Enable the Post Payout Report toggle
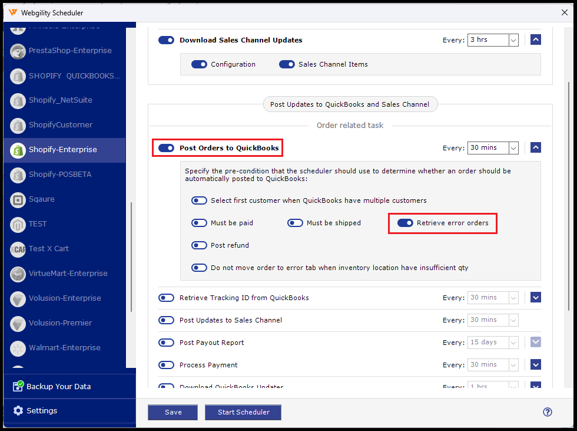Screen dimensions: 577x431 166,343
